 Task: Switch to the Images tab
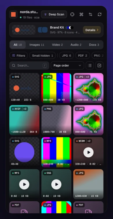[37, 45]
